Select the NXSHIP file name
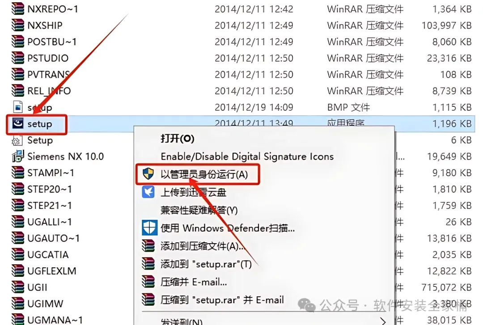Viewport: 483px width, 325px height. coord(45,25)
